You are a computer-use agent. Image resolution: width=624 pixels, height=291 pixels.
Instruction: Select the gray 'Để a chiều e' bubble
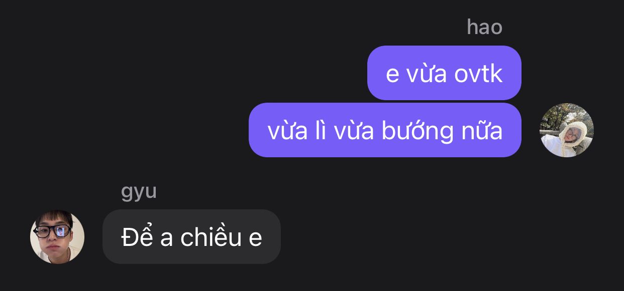[191, 237]
